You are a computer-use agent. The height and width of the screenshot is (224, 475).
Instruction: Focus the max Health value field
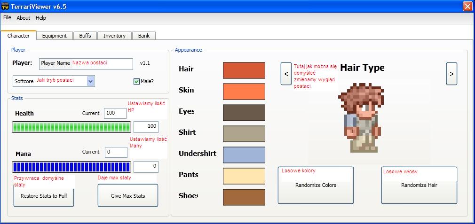(146, 127)
